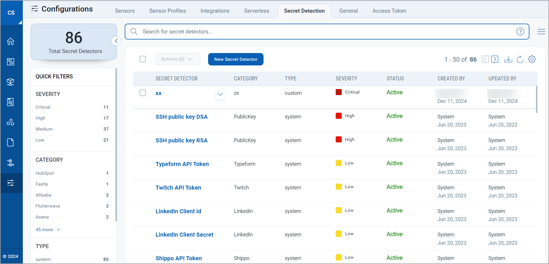
Task: Collapse the filters panel with arrow
Action: [116, 41]
